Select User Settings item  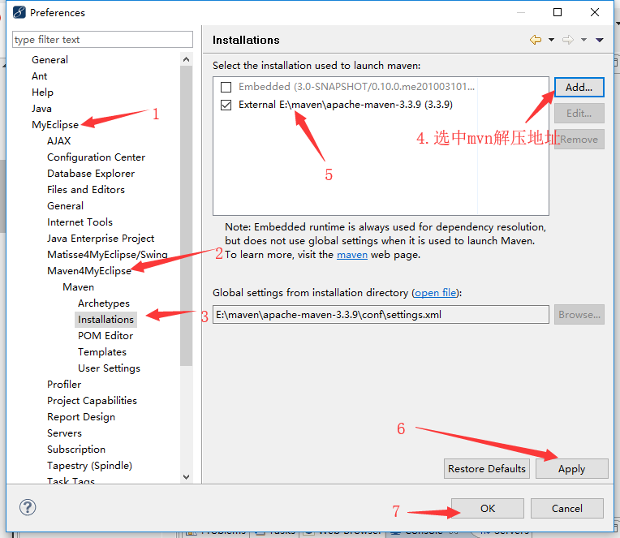(109, 368)
